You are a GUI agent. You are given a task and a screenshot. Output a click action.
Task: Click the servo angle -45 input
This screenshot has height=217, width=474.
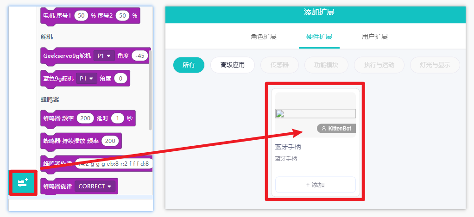[x=140, y=56]
